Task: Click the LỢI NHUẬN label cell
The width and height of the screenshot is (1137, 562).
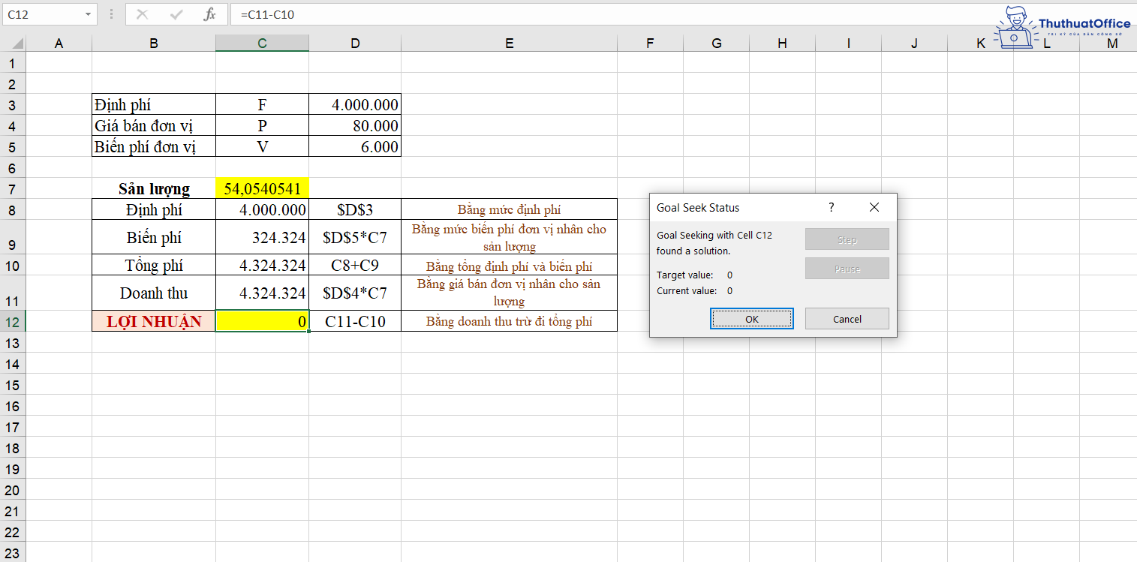Action: (x=153, y=320)
